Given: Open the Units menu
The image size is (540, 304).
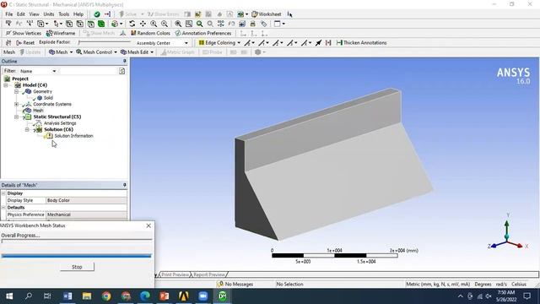Looking at the screenshot, I should (49, 14).
